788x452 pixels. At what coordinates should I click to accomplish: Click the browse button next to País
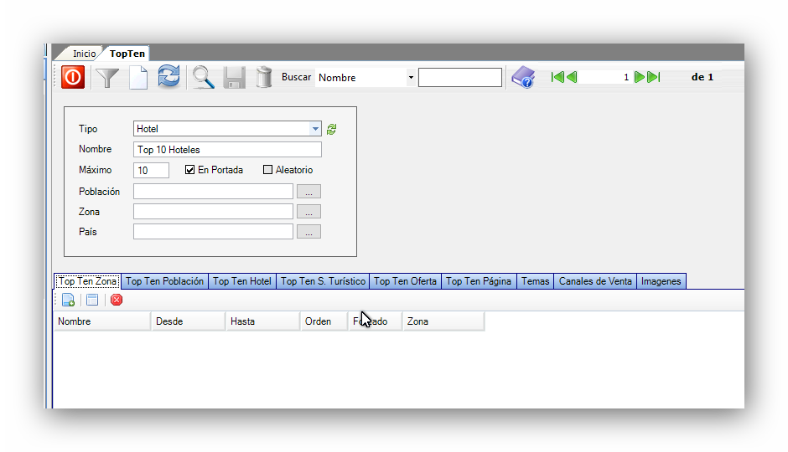tap(308, 232)
